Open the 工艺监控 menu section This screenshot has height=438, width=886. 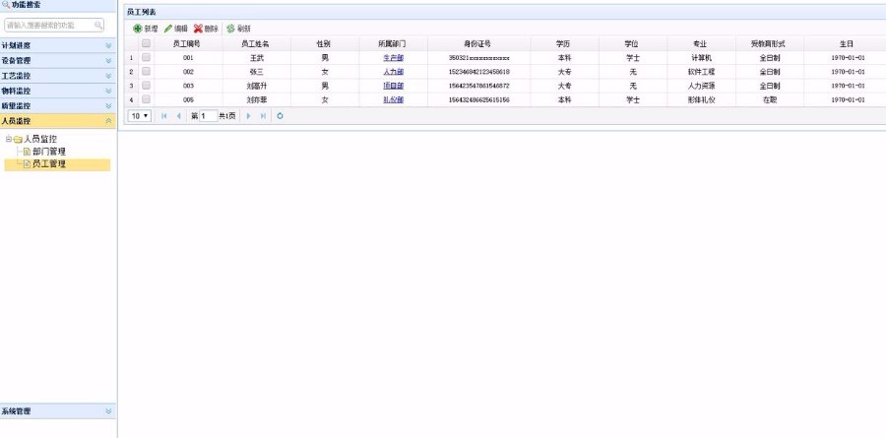(x=58, y=76)
